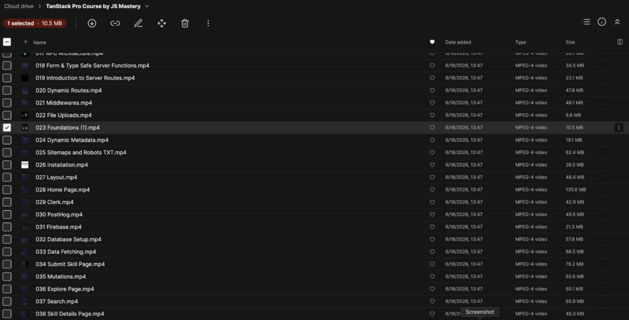Click TanStack Pro Course by JS Mastery breadcrumb
Viewport: 629px width, 320px height.
(93, 6)
